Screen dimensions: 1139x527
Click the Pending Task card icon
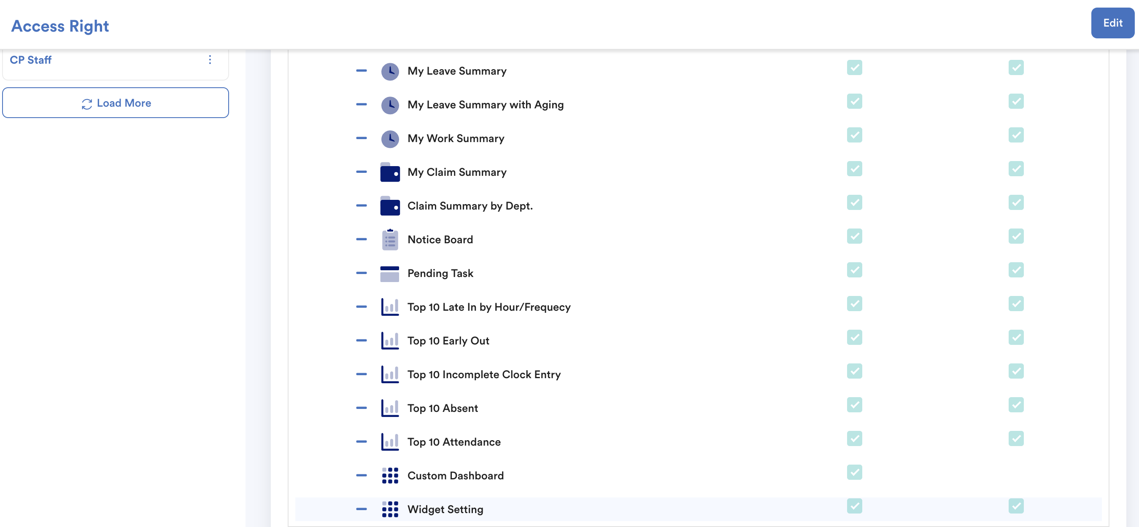tap(389, 274)
